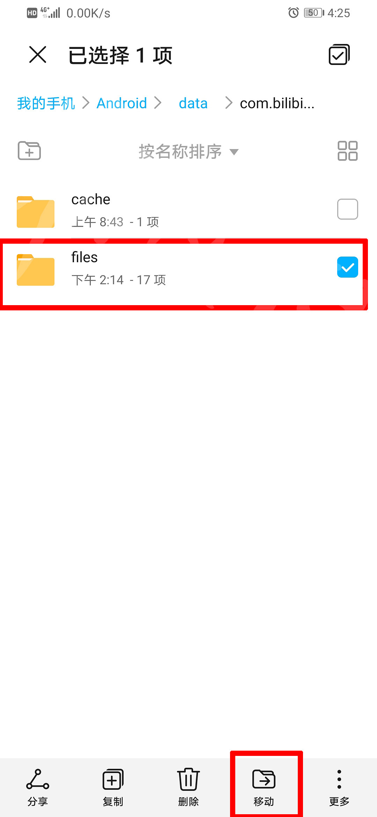Check the cache folder checkbox
Image resolution: width=377 pixels, height=817 pixels.
click(347, 209)
